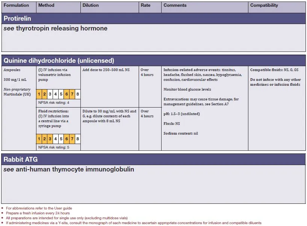Viewport: 307px width, 226px height.
Task: Click the Formulation column header
Action: tap(16, 6)
